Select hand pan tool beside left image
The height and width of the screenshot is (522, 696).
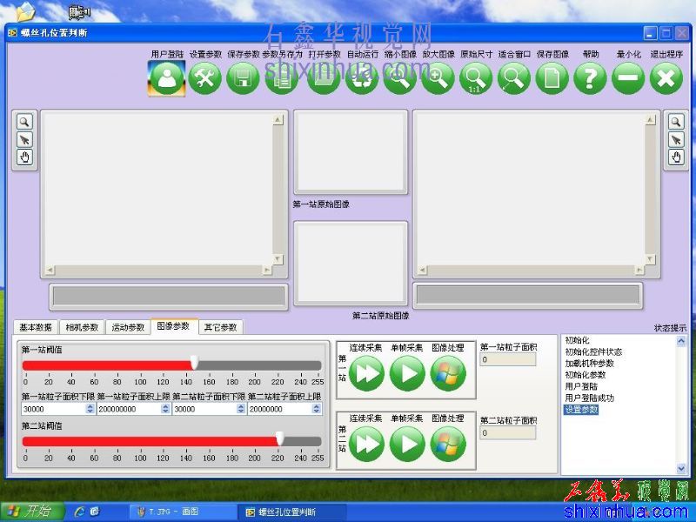24,157
